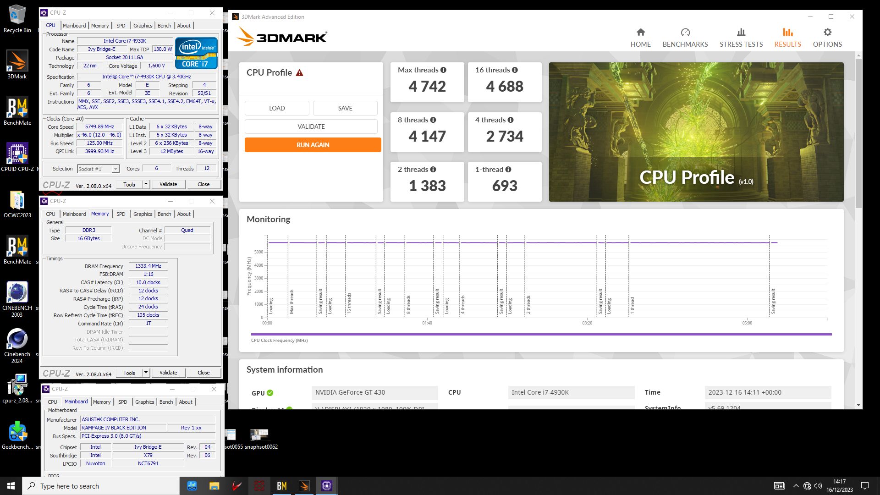Click the RUN AGAIN button
This screenshot has height=495, width=880.
[313, 145]
